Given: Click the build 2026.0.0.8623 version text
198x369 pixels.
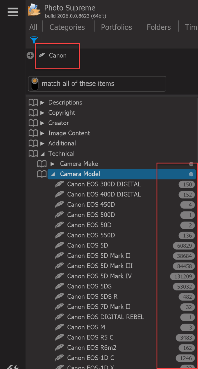Looking at the screenshot, I should 76,16.
